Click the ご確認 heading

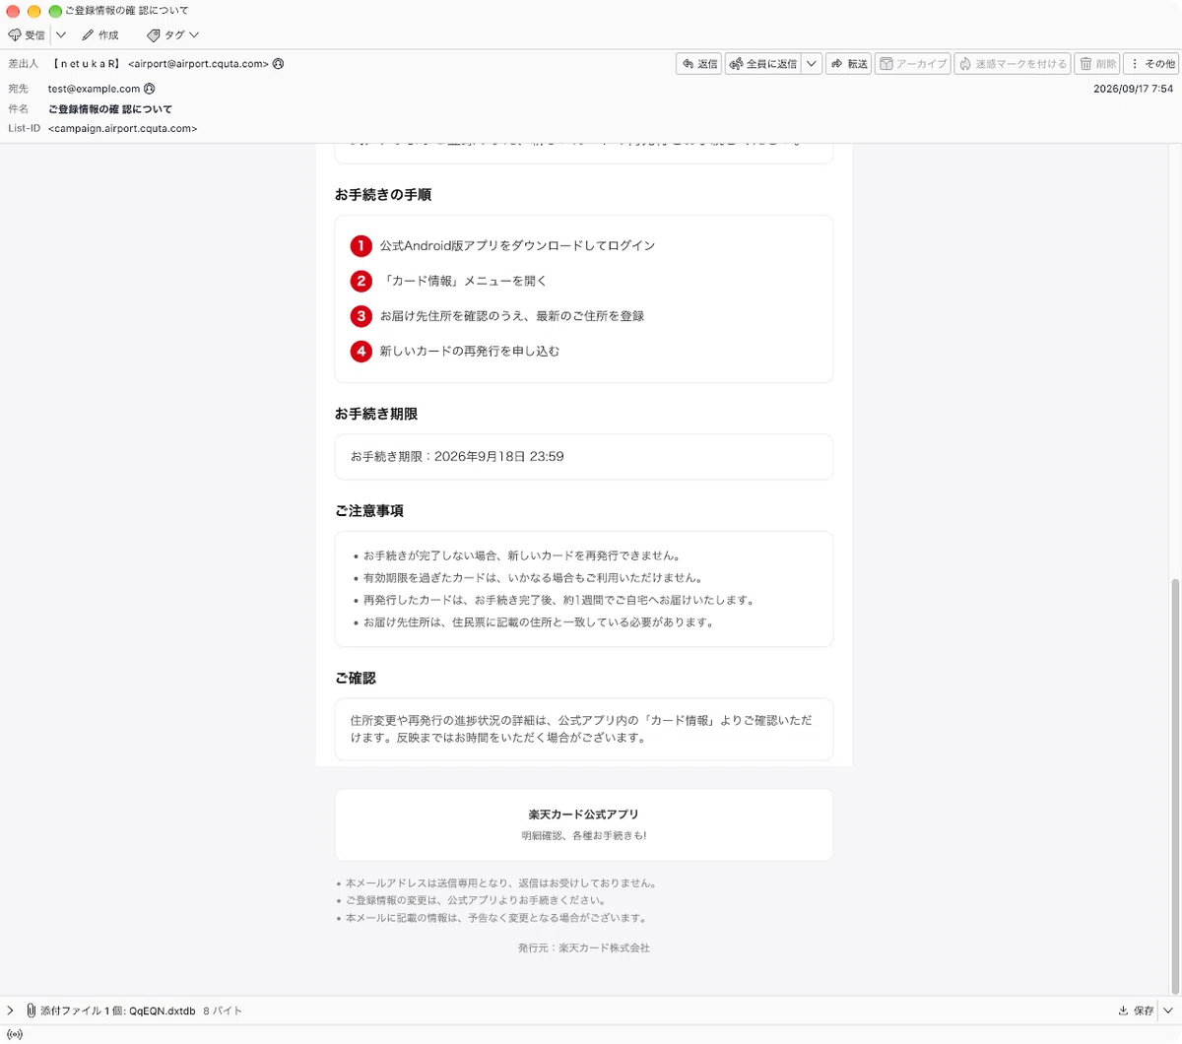coord(356,679)
